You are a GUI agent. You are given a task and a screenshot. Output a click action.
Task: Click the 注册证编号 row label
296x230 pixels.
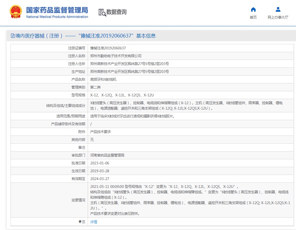click(x=77, y=48)
